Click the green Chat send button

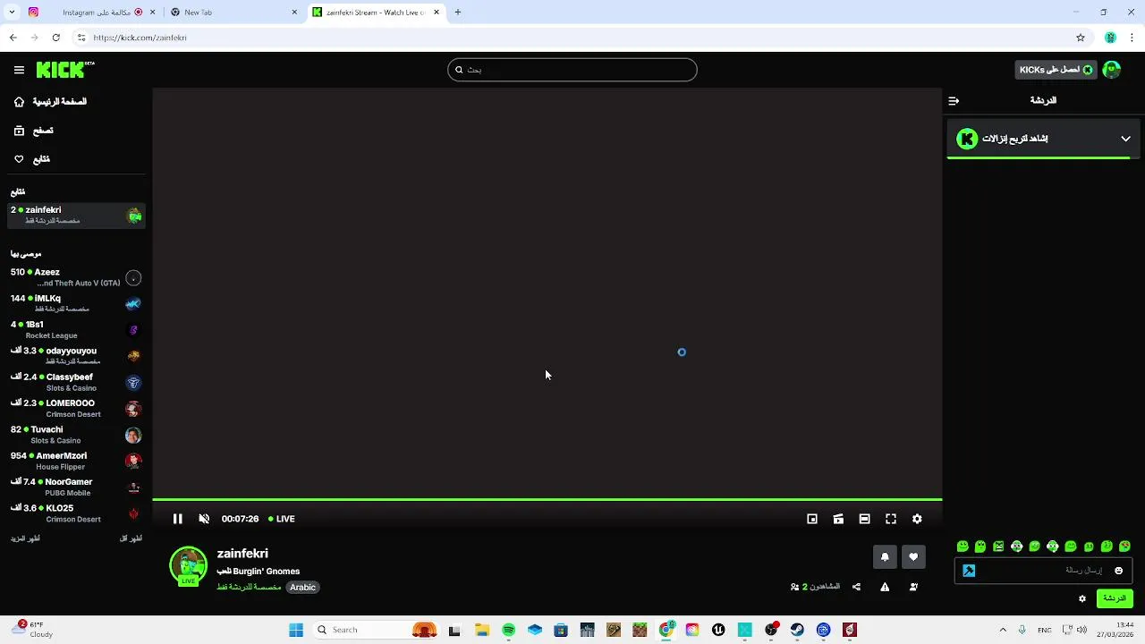(x=1115, y=598)
